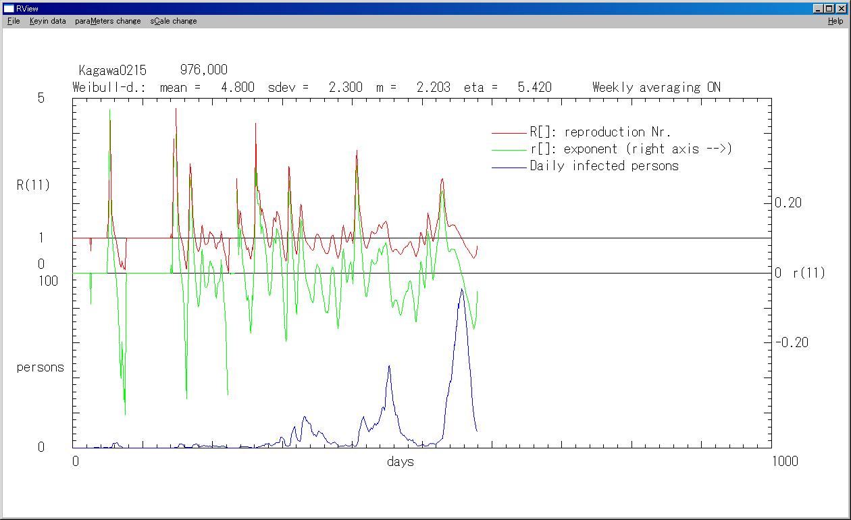Click the 'days' x-axis label
The height and width of the screenshot is (520, 851).
coord(400,462)
